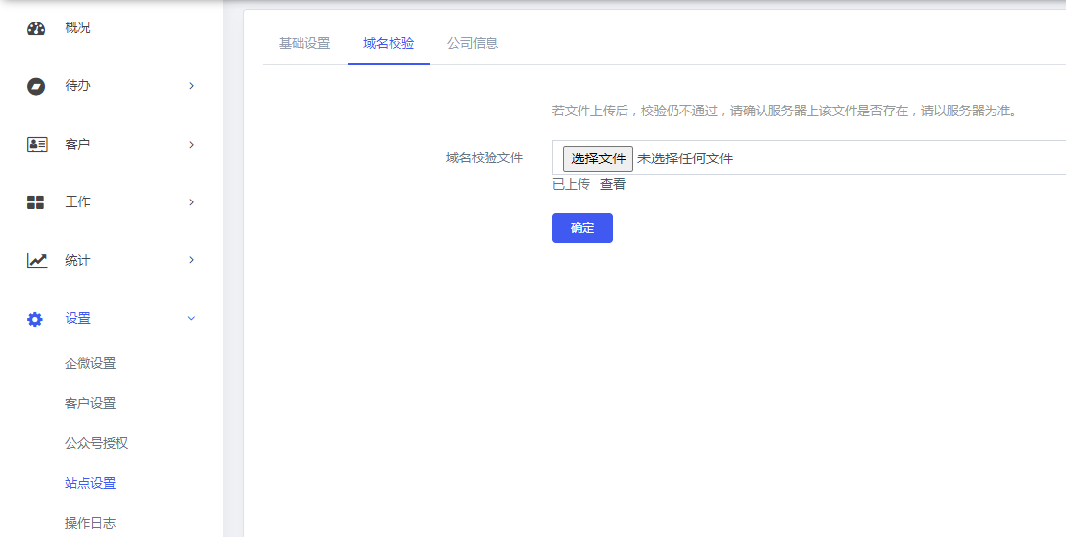
Task: Open the 查看 link for uploaded file
Action: [613, 184]
